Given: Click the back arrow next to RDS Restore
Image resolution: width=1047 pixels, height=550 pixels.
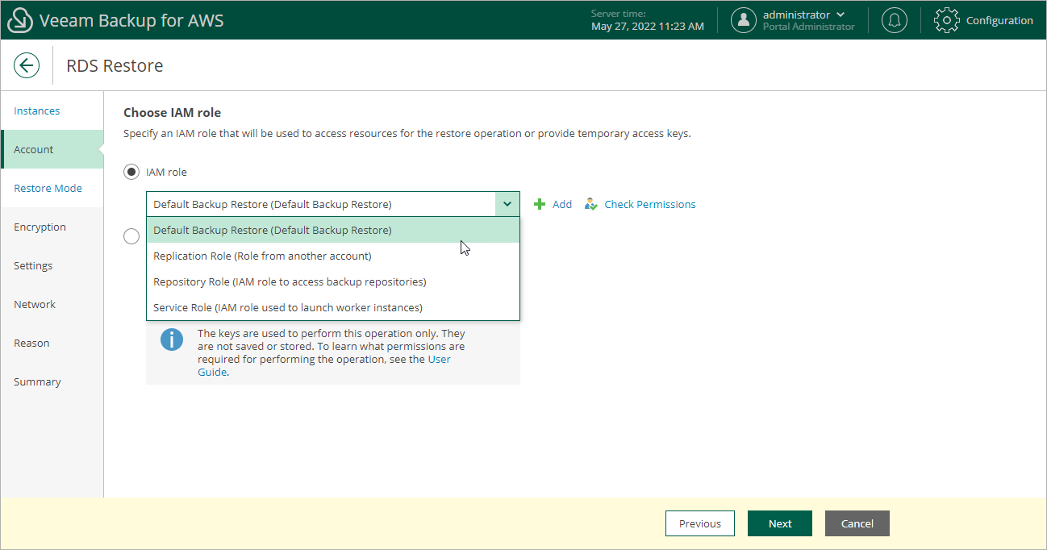Looking at the screenshot, I should pos(27,65).
